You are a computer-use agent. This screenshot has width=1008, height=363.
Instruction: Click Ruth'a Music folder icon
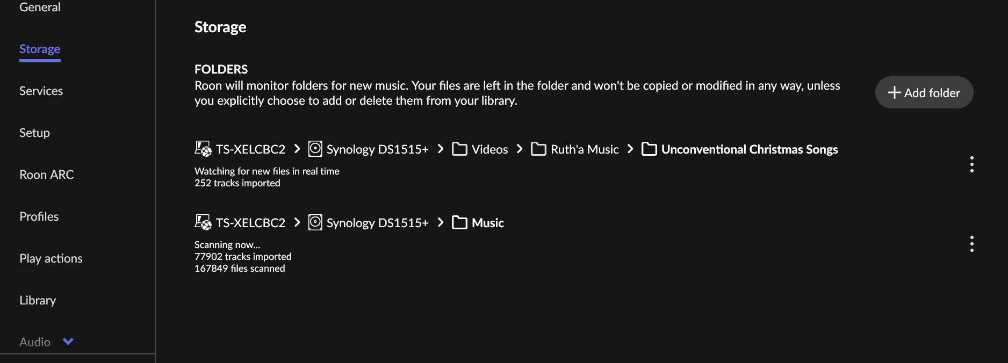(x=538, y=149)
